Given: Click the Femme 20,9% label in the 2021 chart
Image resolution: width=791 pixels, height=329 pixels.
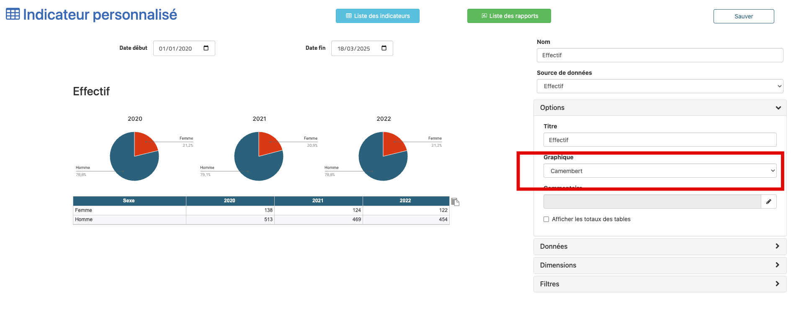Looking at the screenshot, I should [311, 142].
